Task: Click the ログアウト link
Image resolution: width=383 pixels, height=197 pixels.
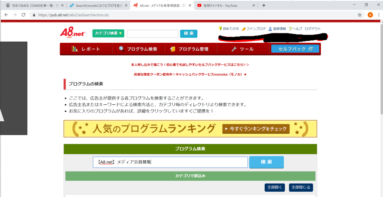Action: (x=313, y=29)
